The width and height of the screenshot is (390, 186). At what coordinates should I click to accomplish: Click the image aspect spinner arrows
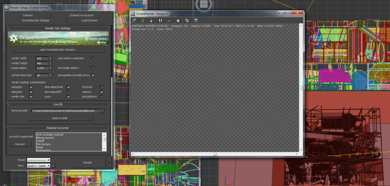[51, 68]
